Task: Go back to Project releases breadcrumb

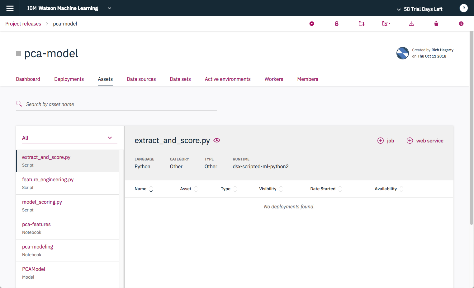Action: tap(23, 24)
